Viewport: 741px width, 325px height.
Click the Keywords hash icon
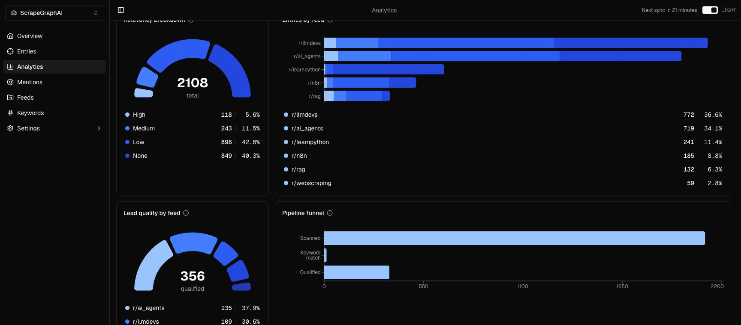point(10,113)
